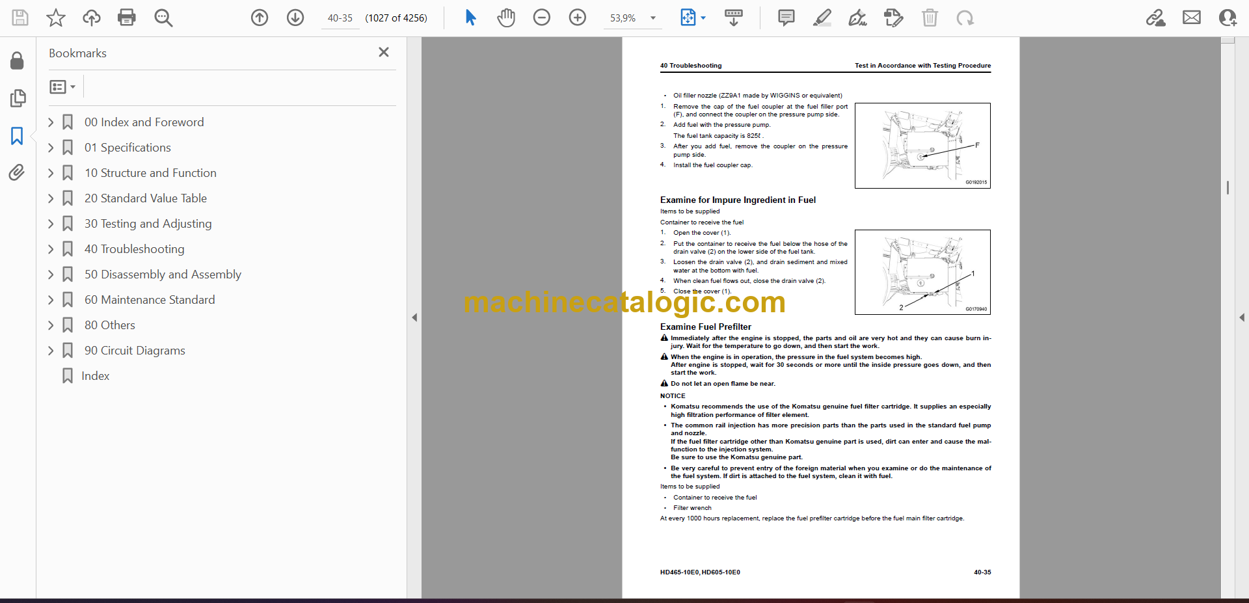
Task: Jump to 40 Troubleshooting bookmark
Action: point(134,249)
